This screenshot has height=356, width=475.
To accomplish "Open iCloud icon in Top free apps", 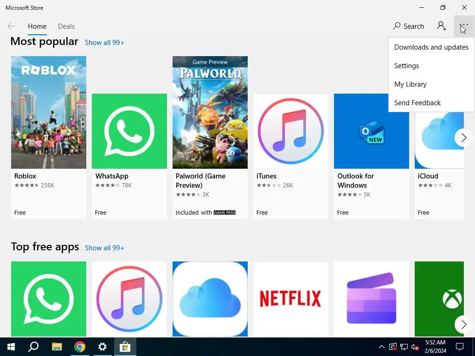I will [x=210, y=299].
